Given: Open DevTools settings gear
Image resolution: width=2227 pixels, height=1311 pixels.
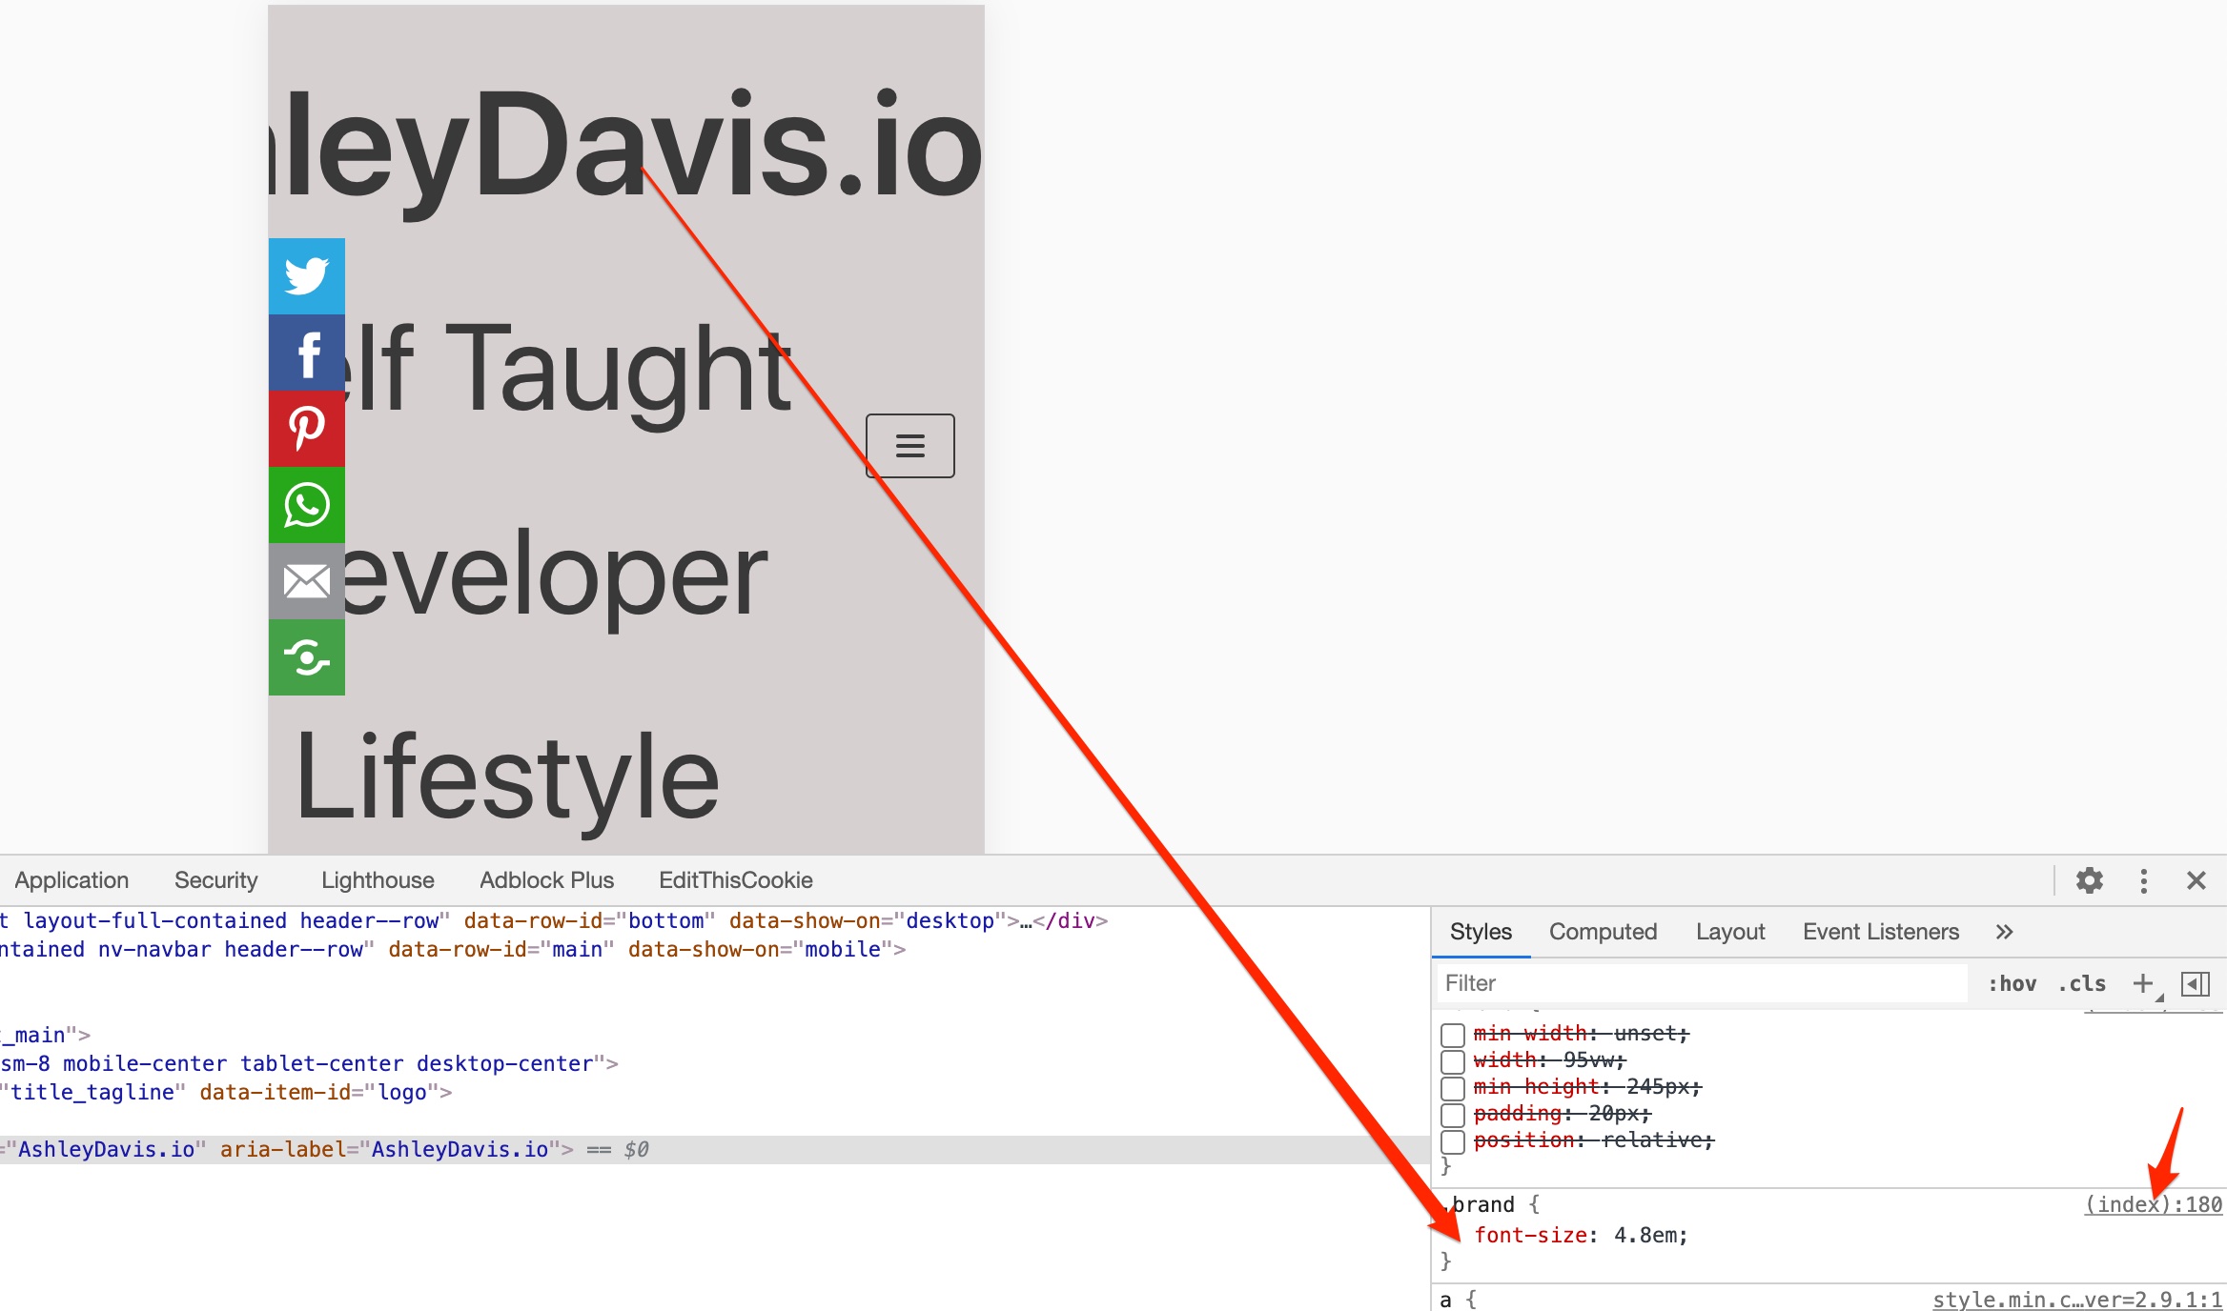Looking at the screenshot, I should 2090,880.
